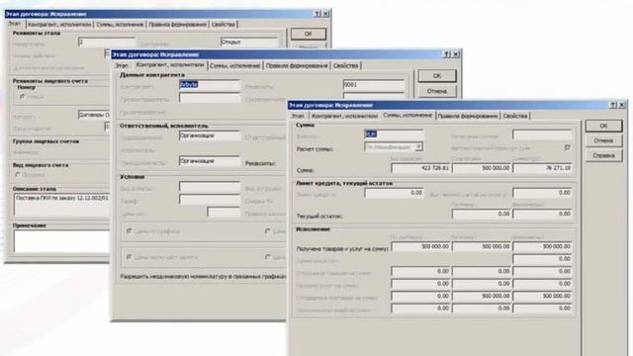Click the Разрешить неодинаковую номенклатуру text
Image resolution: width=633 pixels, height=356 pixels.
(203, 277)
